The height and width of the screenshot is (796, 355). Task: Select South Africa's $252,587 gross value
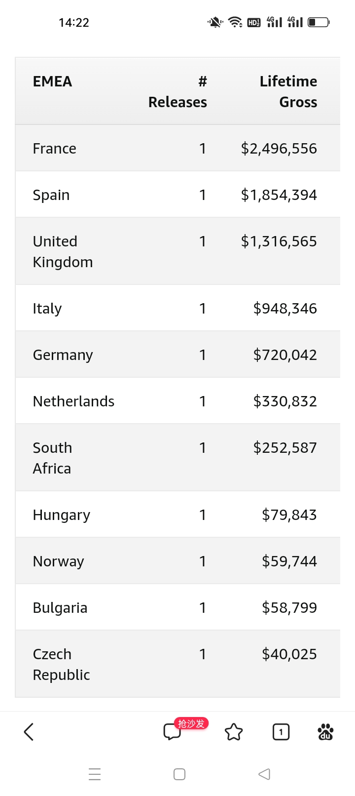pyautogui.click(x=285, y=448)
